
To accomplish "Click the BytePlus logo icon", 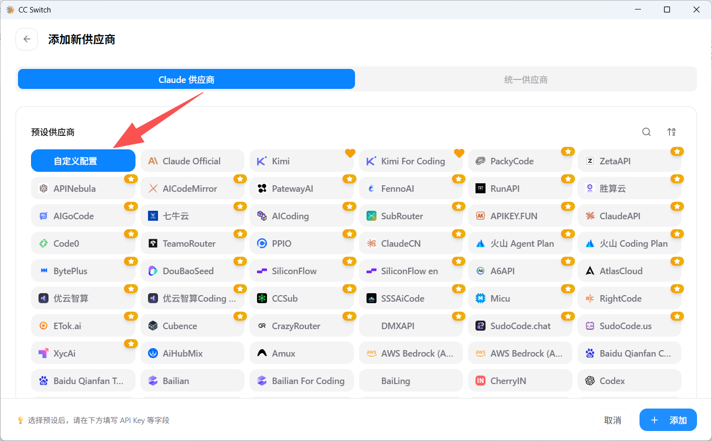I will click(x=43, y=271).
